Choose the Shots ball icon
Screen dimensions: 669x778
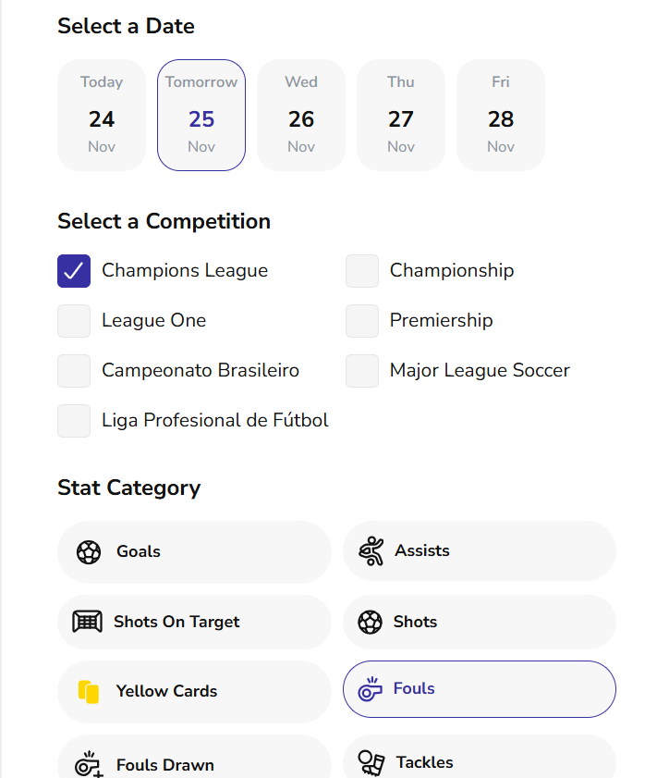370,622
